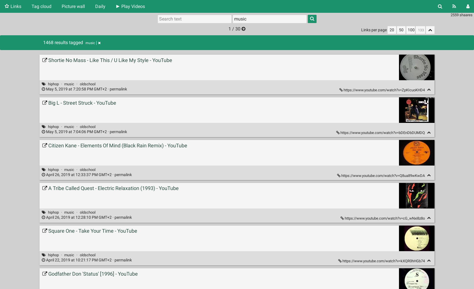Fold all links using chevron beside page counts

(x=430, y=30)
